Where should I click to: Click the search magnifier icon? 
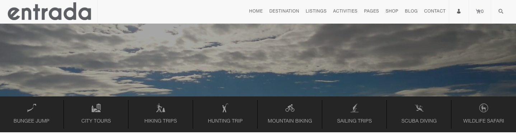pyautogui.click(x=501, y=11)
